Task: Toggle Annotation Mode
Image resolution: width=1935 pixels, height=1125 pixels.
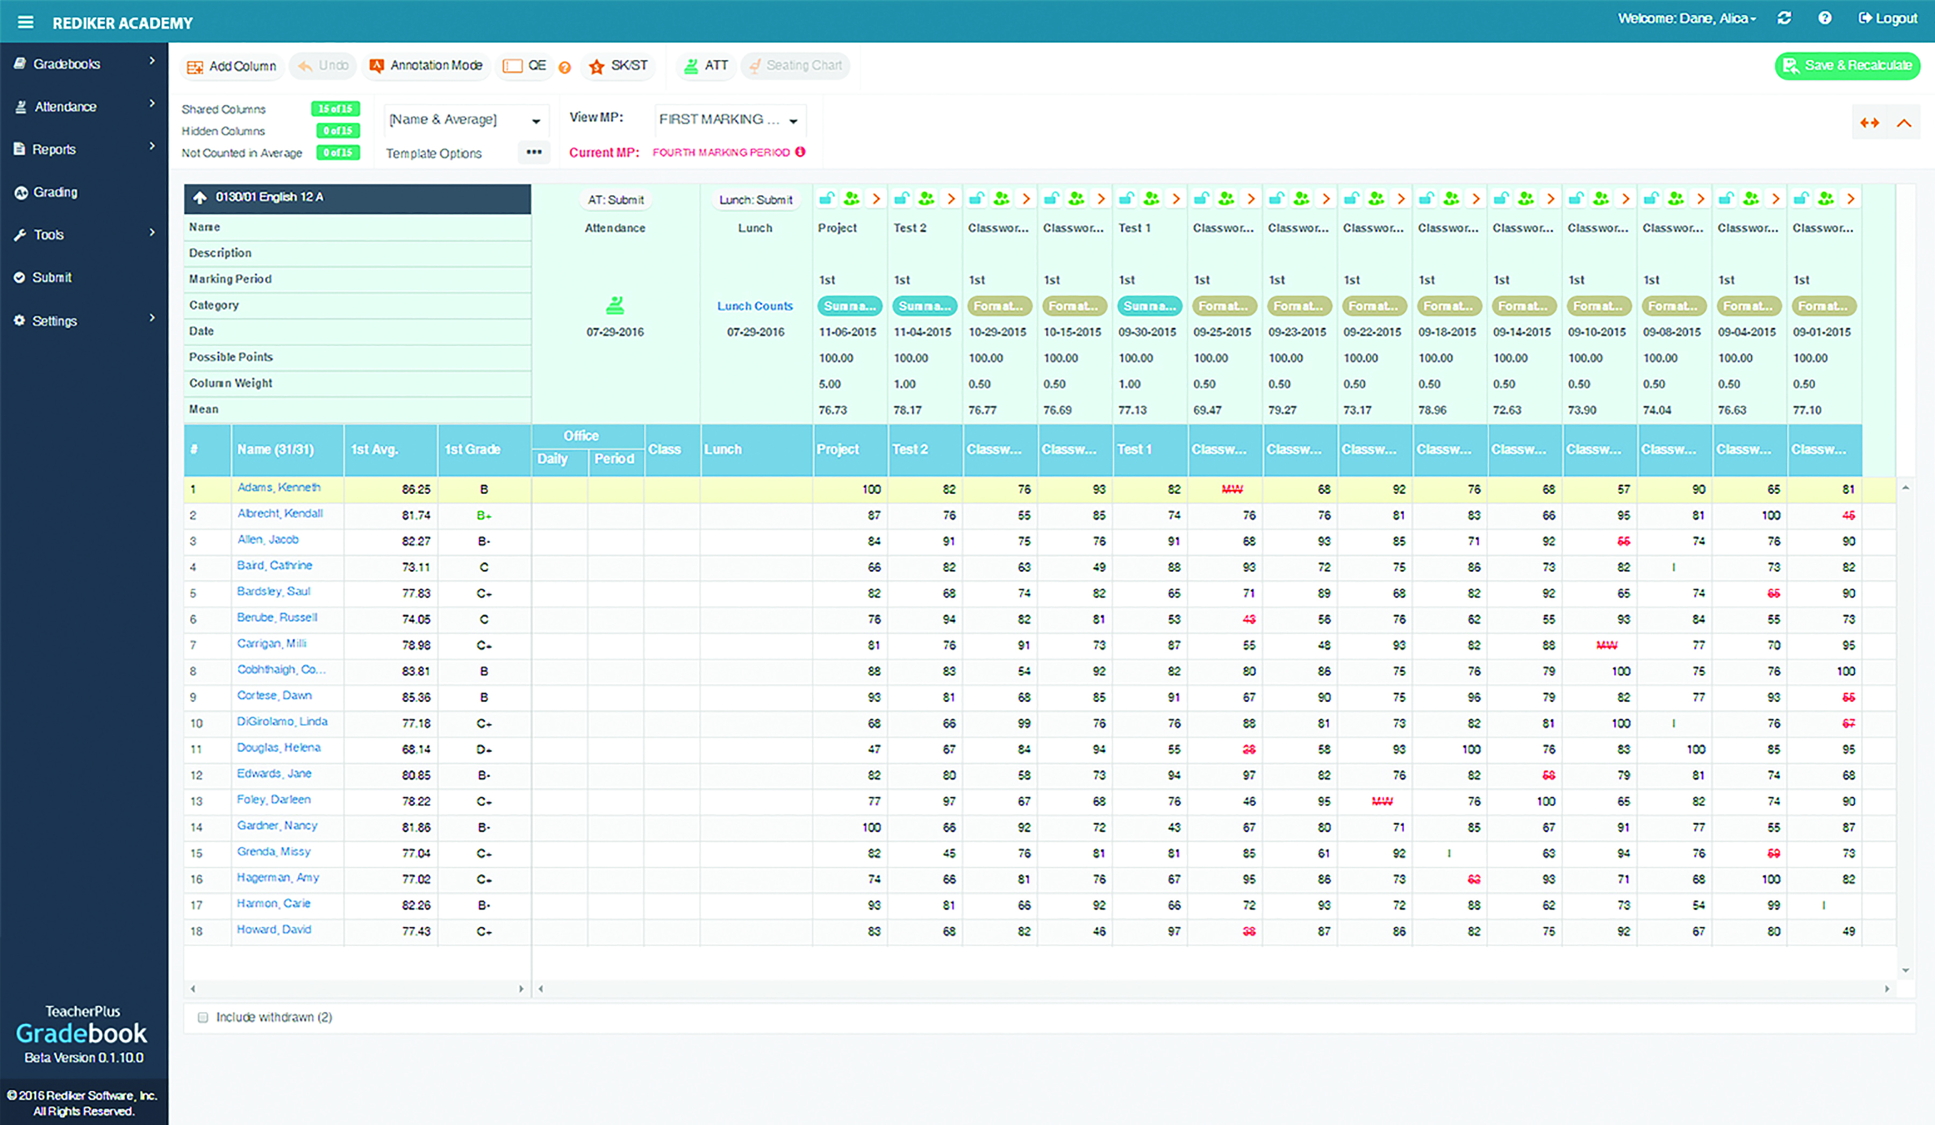Action: tap(427, 66)
